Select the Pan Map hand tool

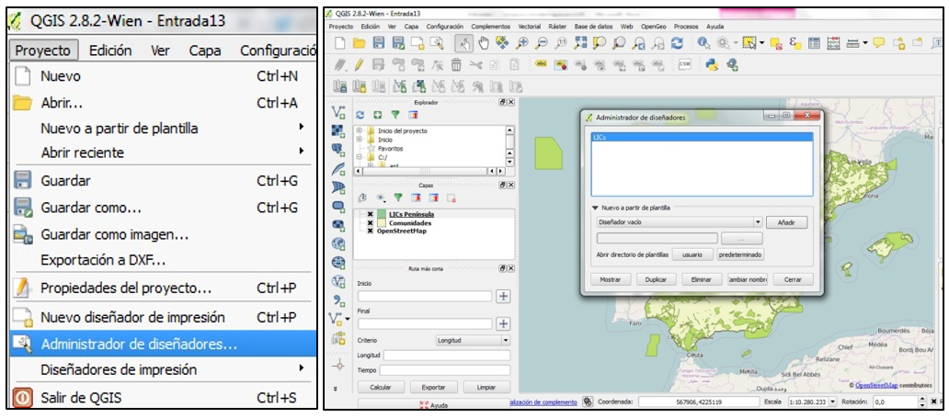pos(485,43)
